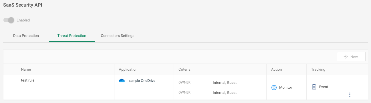Click the Name column header
This screenshot has height=103, width=371.
tap(26, 70)
